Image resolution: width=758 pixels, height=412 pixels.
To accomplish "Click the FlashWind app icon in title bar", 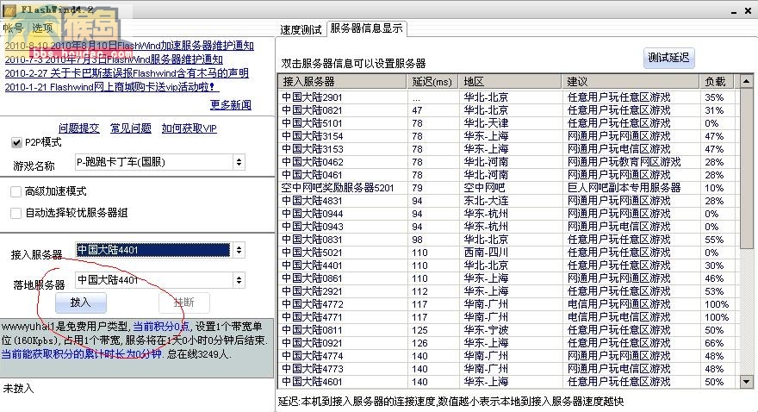I will point(9,9).
